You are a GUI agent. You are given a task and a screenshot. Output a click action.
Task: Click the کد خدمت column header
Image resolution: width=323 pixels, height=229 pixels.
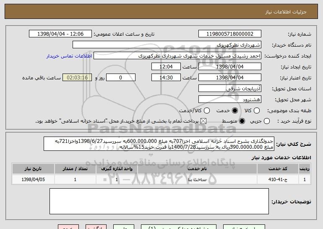point(278,169)
